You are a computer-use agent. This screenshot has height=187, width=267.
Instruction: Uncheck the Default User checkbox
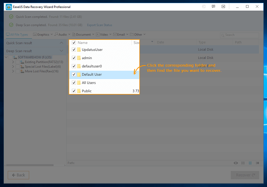(x=74, y=74)
